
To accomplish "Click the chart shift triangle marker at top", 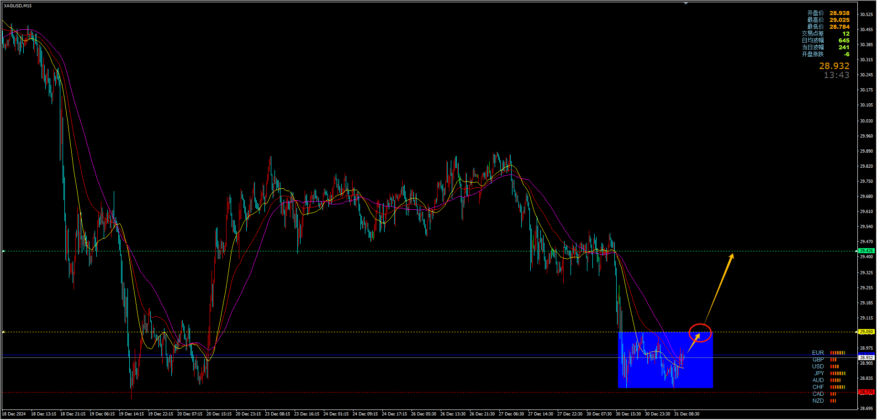I will click(686, 3).
